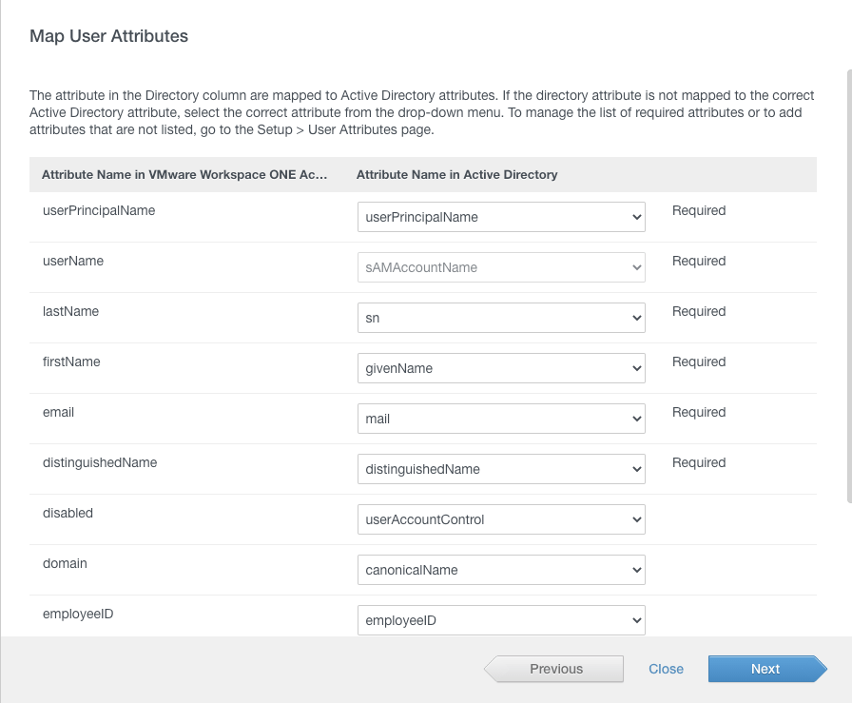Click the email row label
The height and width of the screenshot is (703, 852).
(59, 412)
